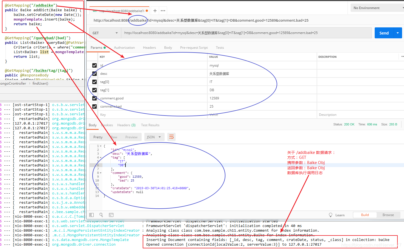Uncheck the id parameter checkbox
Image resolution: width=404 pixels, height=250 pixels.
(94, 65)
